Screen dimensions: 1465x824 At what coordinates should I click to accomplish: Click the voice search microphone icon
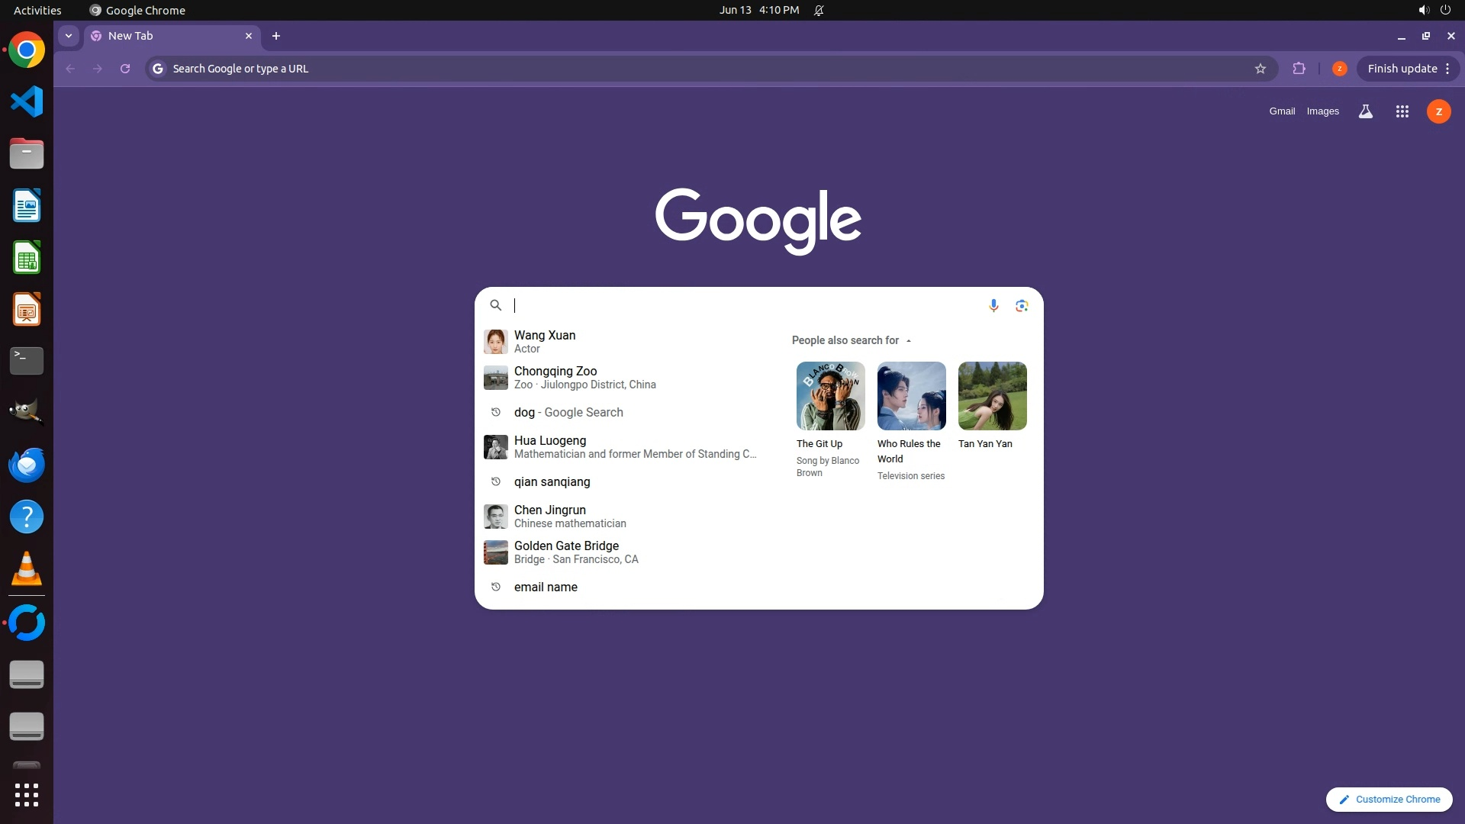[993, 306]
